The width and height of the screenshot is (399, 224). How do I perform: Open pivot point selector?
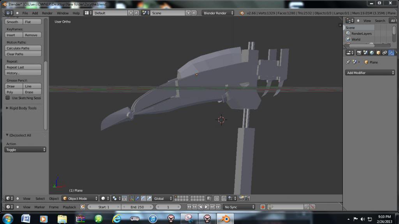click(x=116, y=199)
